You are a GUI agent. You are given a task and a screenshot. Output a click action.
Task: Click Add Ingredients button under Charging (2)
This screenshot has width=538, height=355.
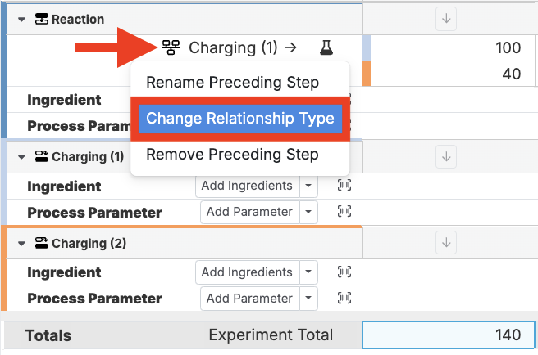[x=247, y=272]
